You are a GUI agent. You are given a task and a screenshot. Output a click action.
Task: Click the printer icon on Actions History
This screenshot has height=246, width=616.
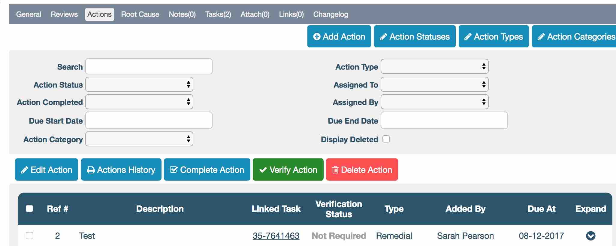point(91,170)
